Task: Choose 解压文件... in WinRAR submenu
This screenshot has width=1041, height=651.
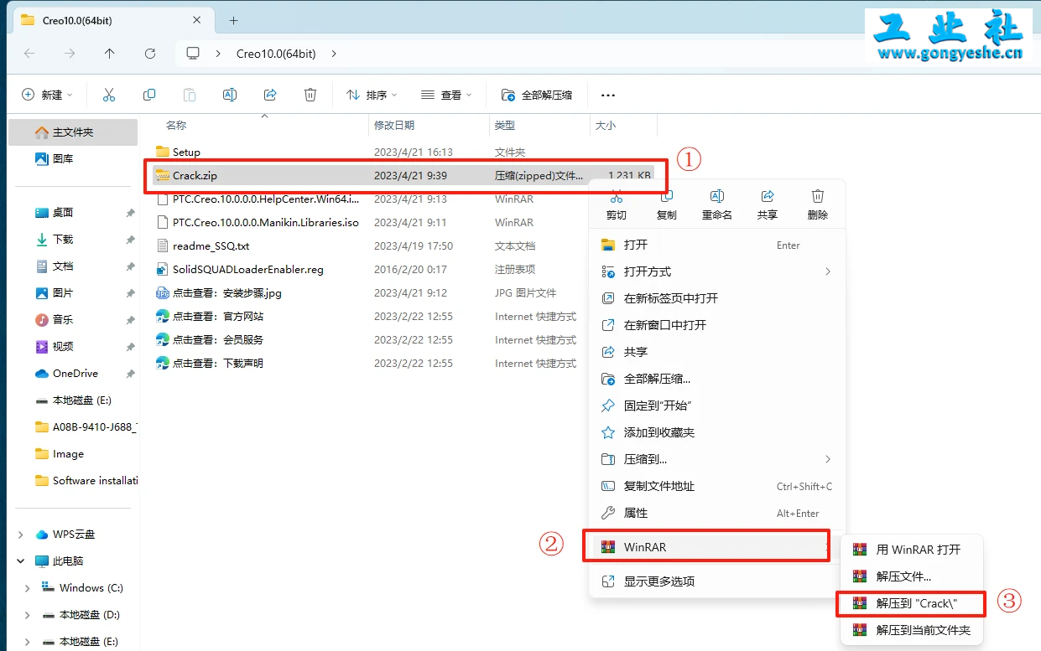Action: click(911, 576)
